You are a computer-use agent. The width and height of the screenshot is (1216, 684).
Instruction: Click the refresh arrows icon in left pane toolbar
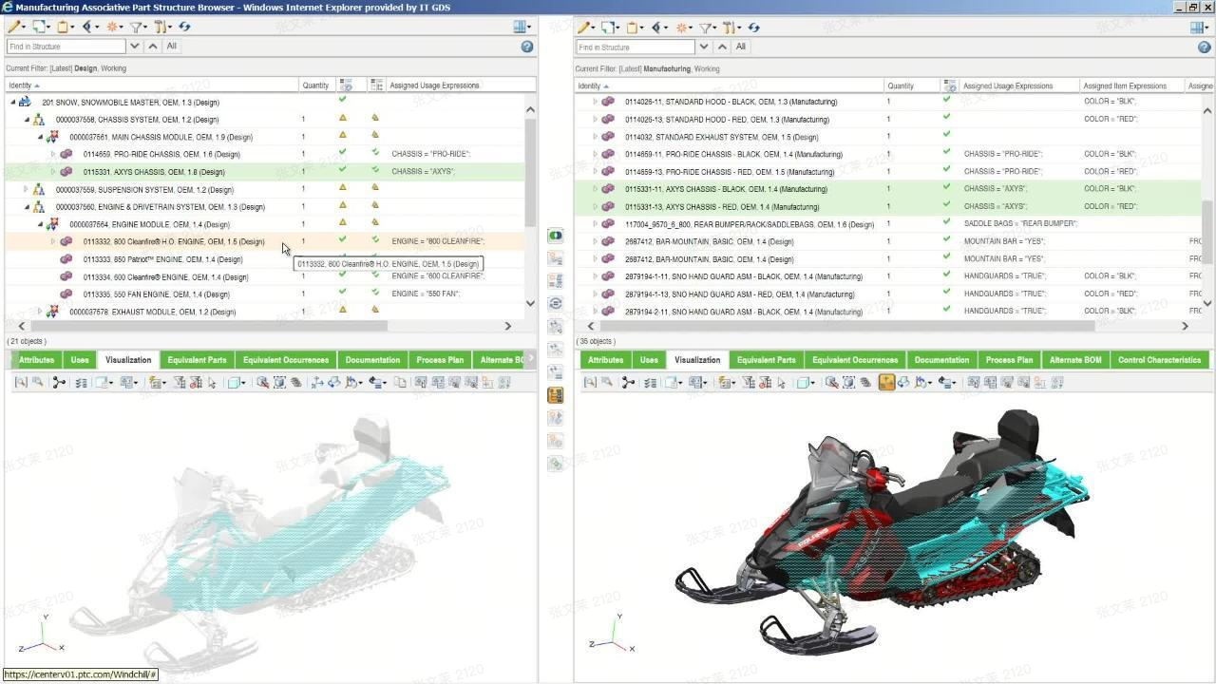point(184,27)
